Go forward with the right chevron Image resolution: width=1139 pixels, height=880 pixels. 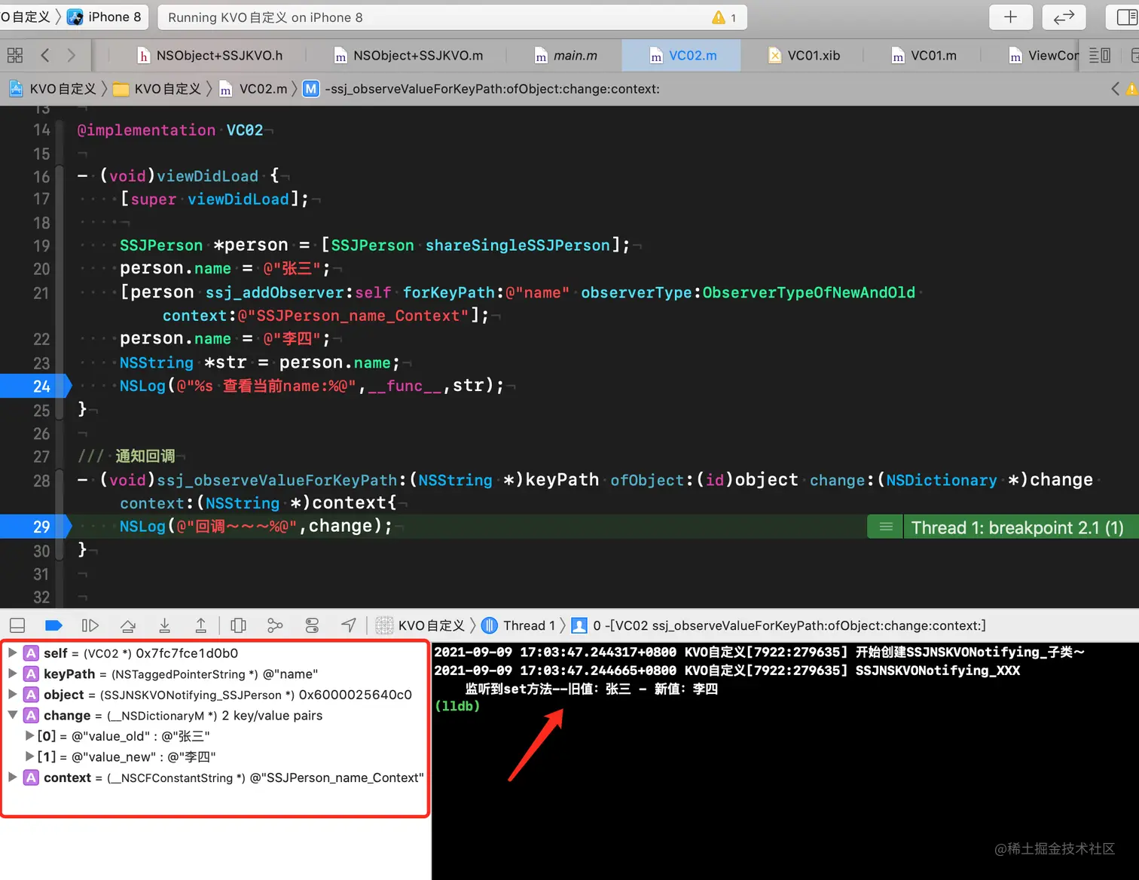(x=71, y=55)
